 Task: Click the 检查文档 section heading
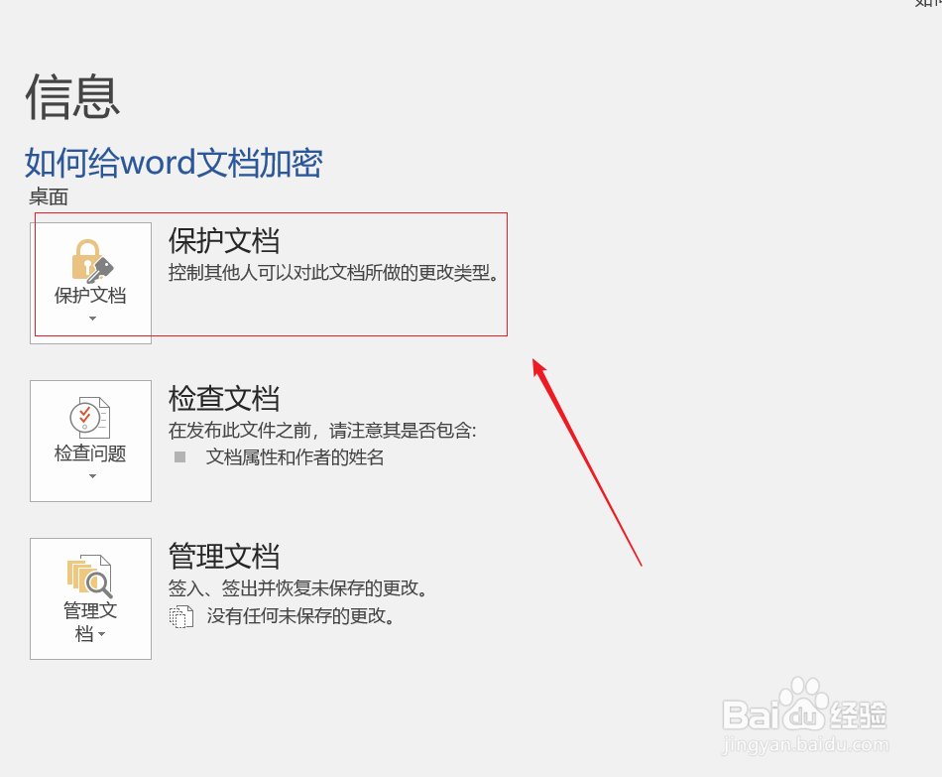pyautogui.click(x=224, y=398)
